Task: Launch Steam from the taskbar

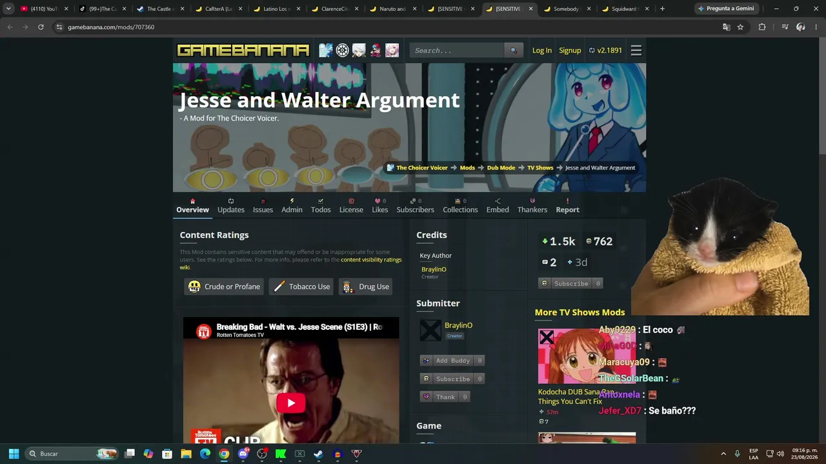Action: pos(318,454)
